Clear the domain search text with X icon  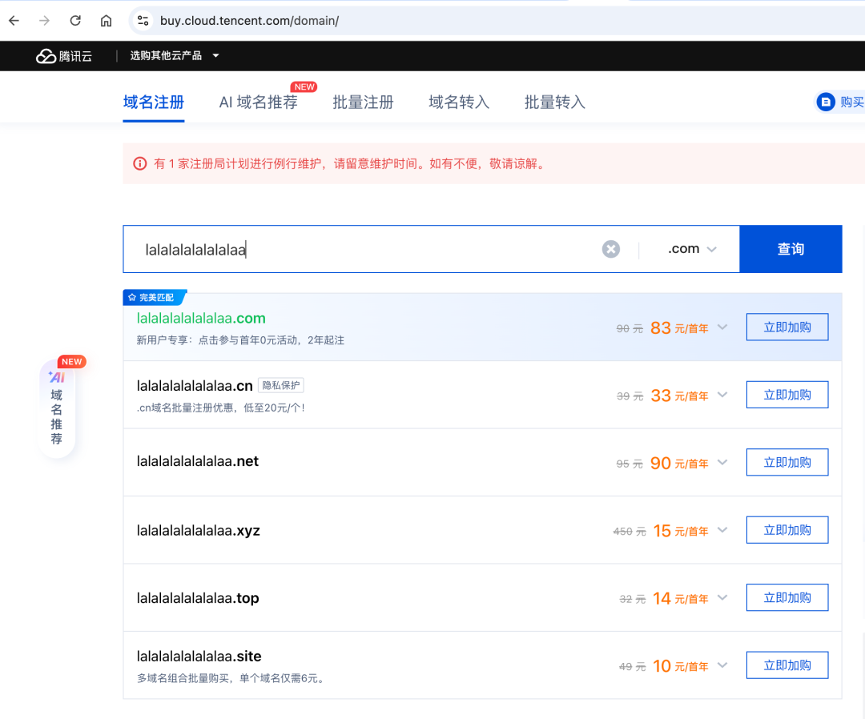[x=611, y=249]
